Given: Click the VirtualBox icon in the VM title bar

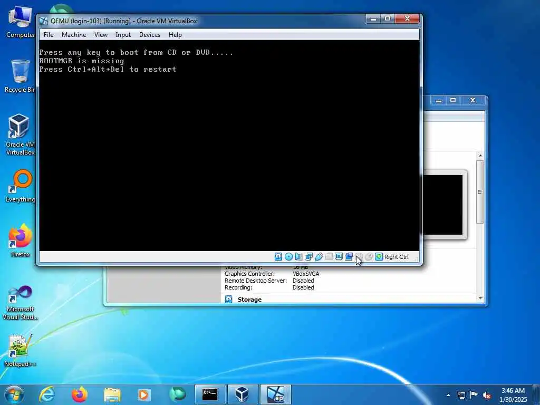Looking at the screenshot, I should coord(44,21).
